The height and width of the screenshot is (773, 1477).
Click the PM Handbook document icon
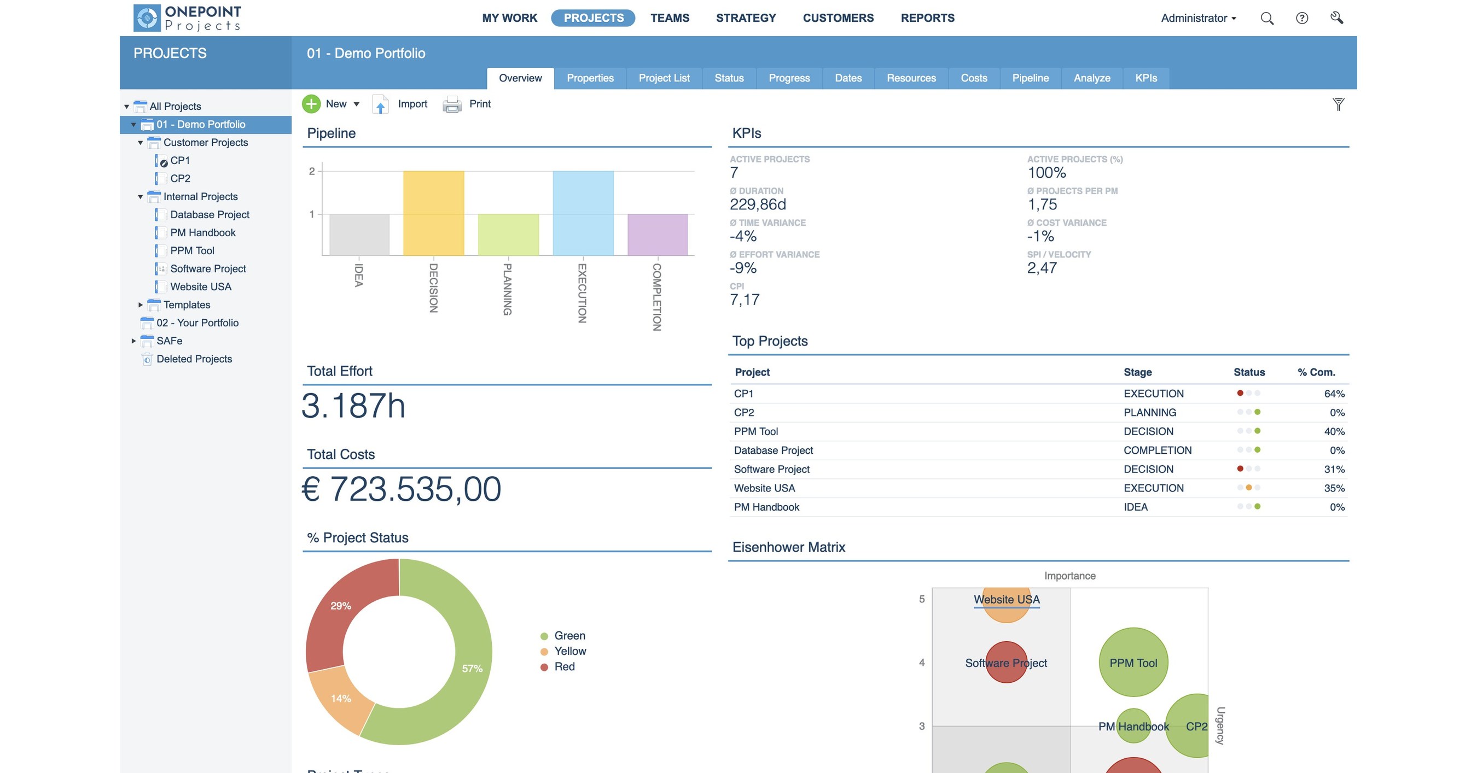161,233
